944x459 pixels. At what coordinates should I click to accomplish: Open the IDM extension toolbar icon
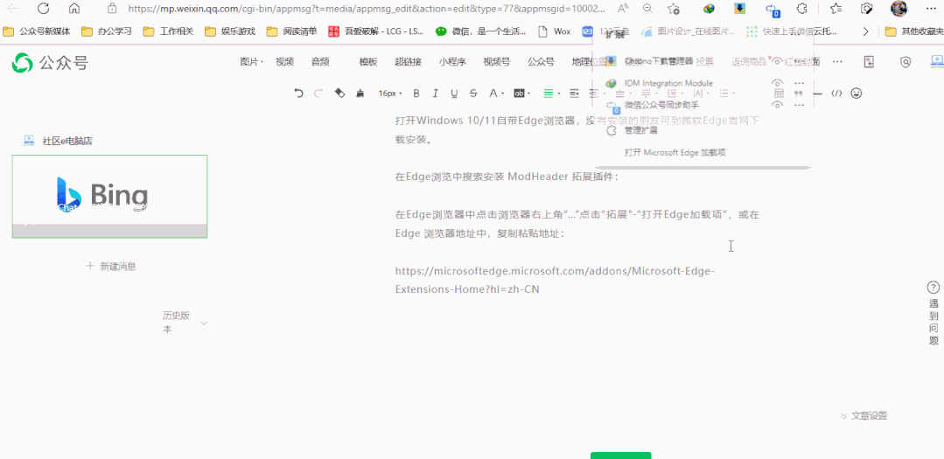[710, 9]
